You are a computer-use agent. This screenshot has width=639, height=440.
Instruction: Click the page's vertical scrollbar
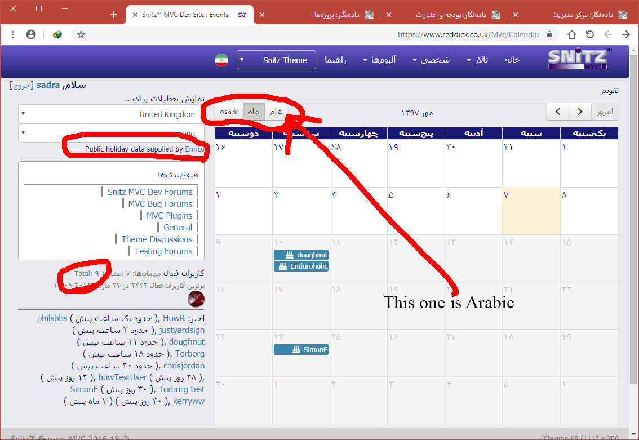tap(633, 225)
